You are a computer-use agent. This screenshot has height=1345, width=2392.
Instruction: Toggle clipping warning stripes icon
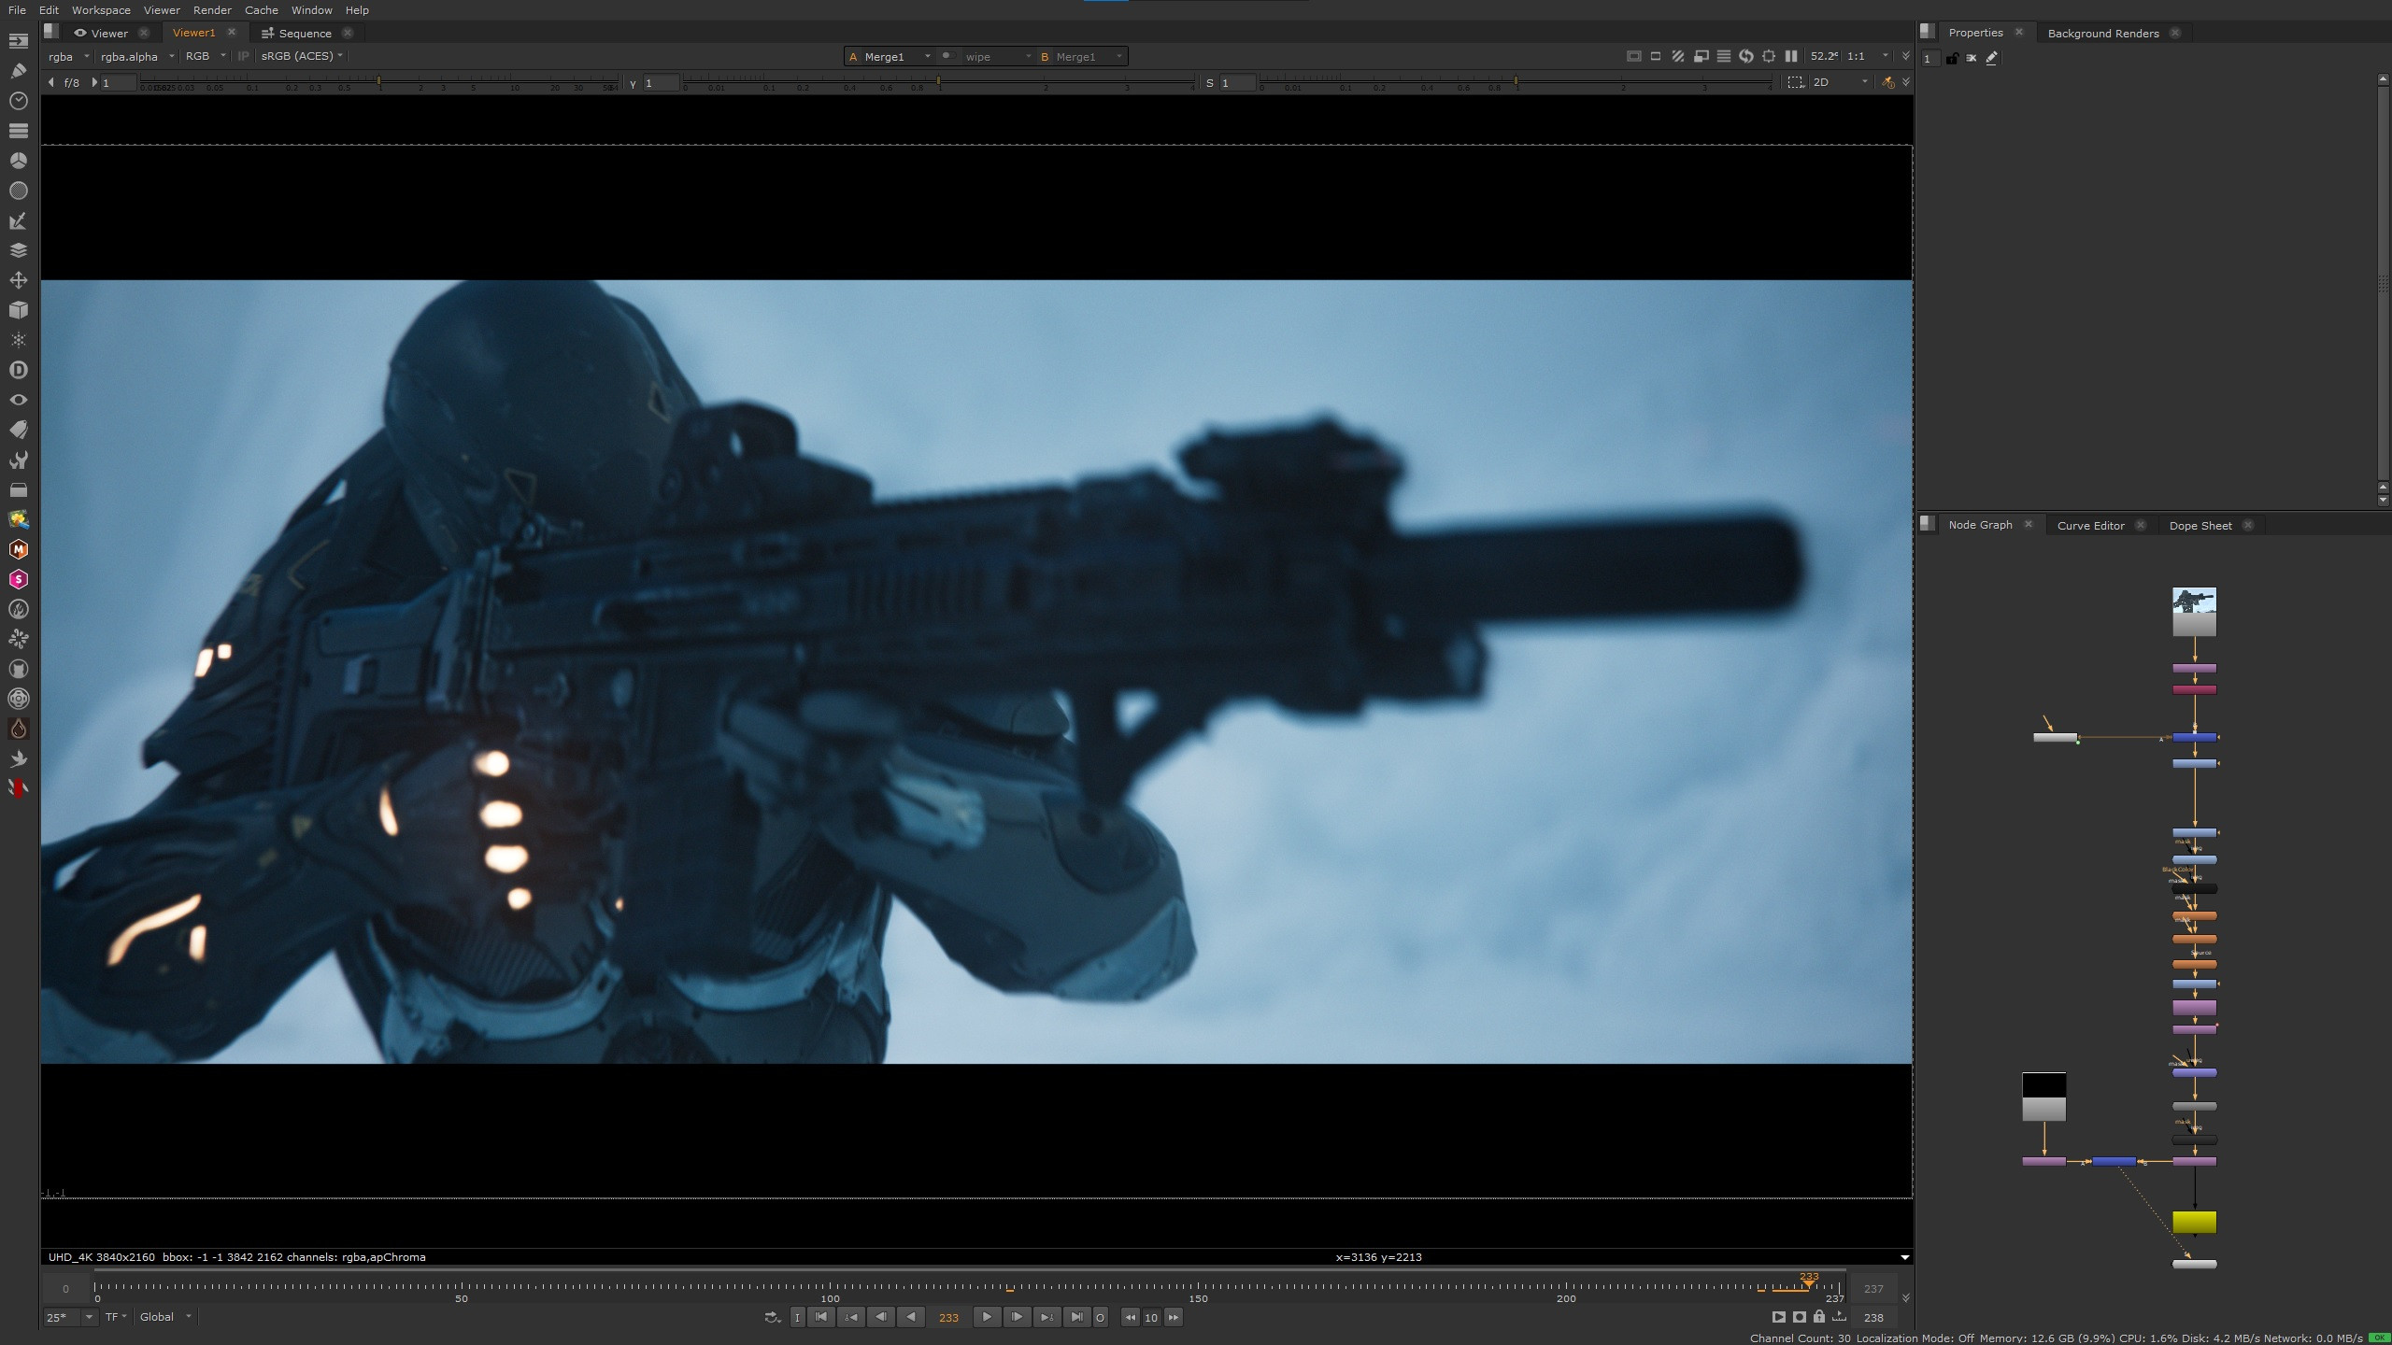[1678, 56]
